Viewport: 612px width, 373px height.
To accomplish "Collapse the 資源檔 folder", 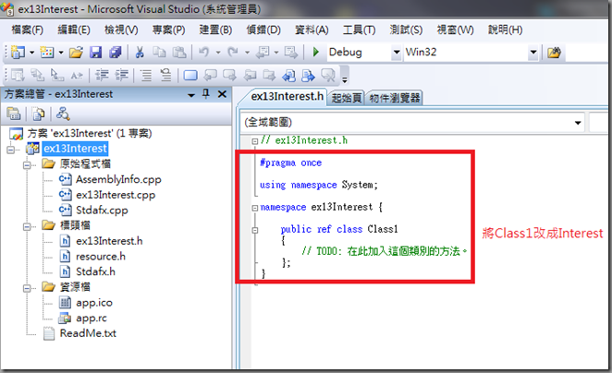I will [x=27, y=288].
